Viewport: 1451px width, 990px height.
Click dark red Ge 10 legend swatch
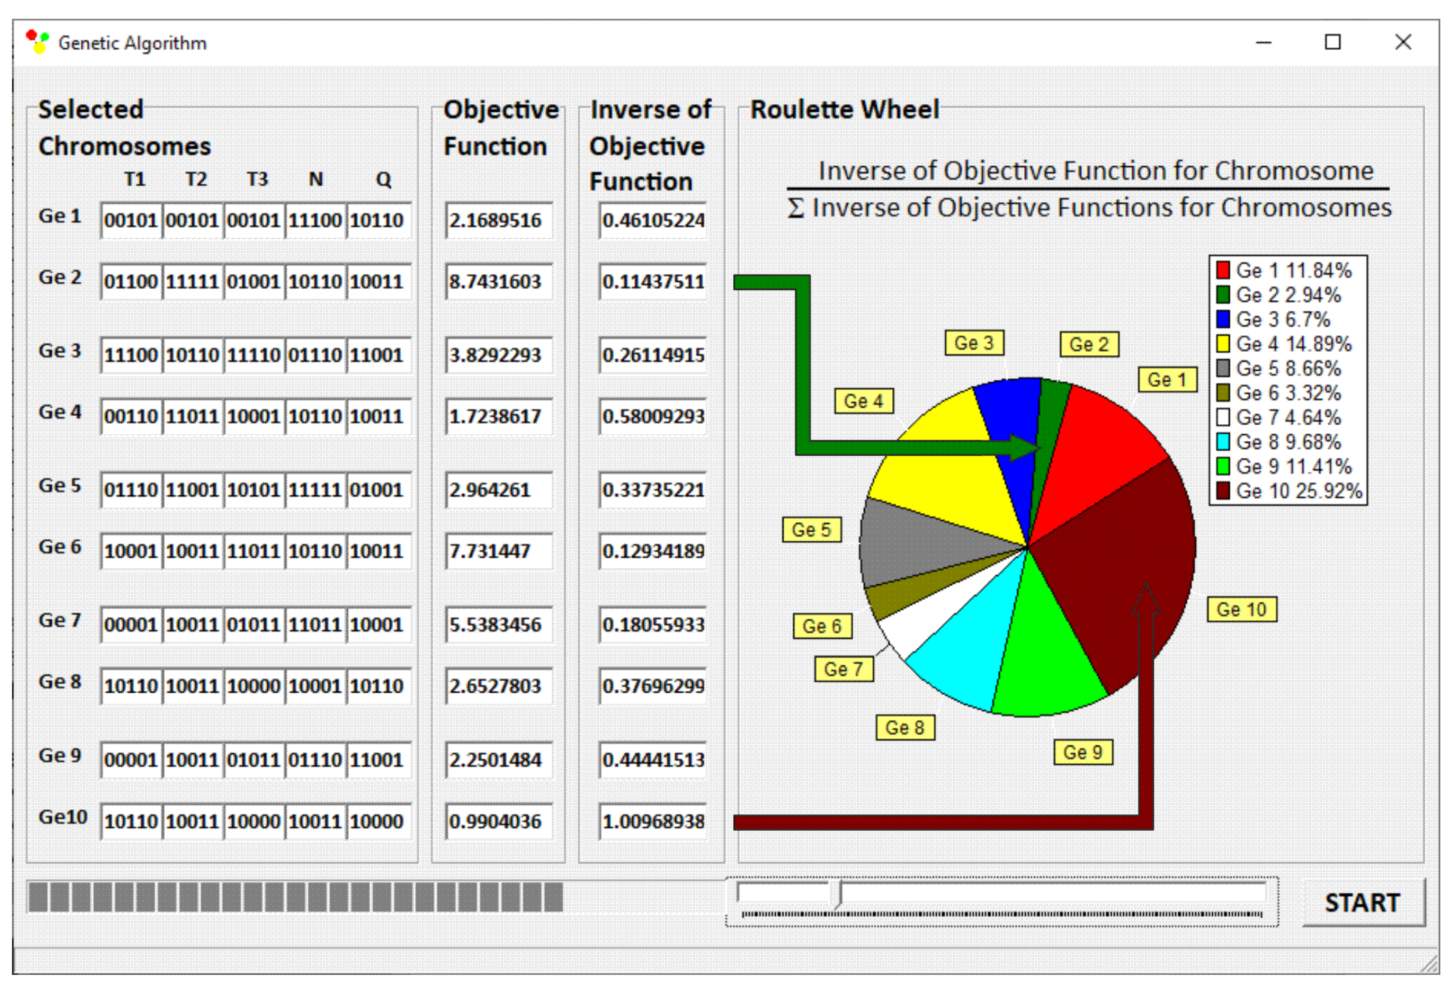click(x=1223, y=491)
